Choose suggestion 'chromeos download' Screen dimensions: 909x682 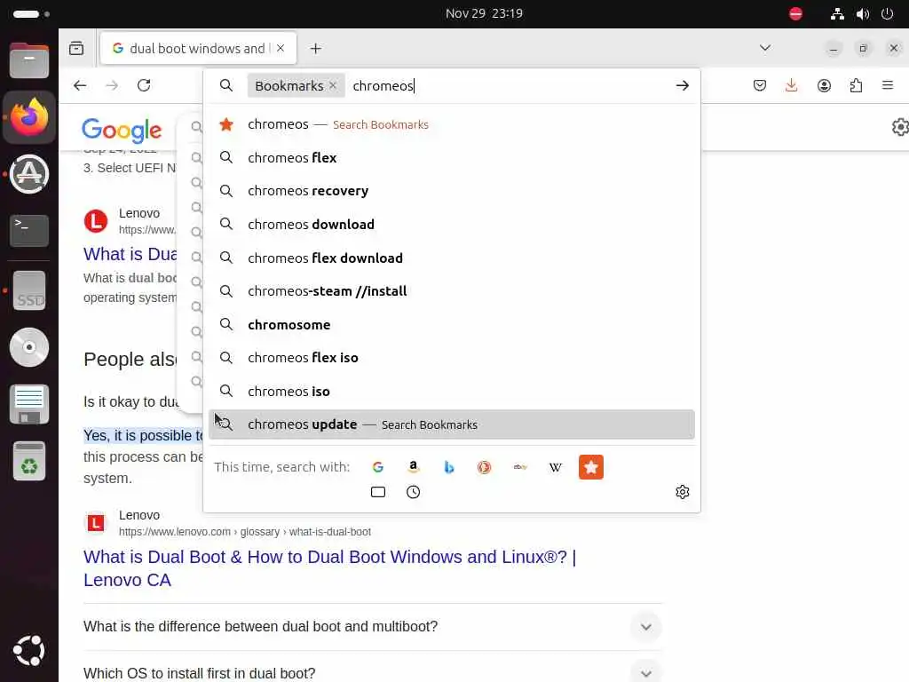[452, 225]
